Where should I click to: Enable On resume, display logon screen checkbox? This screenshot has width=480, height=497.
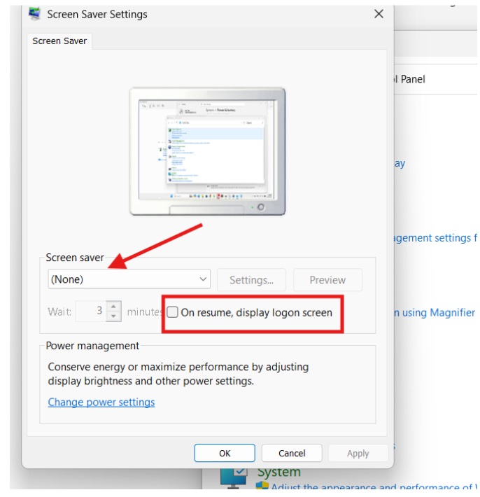[172, 312]
